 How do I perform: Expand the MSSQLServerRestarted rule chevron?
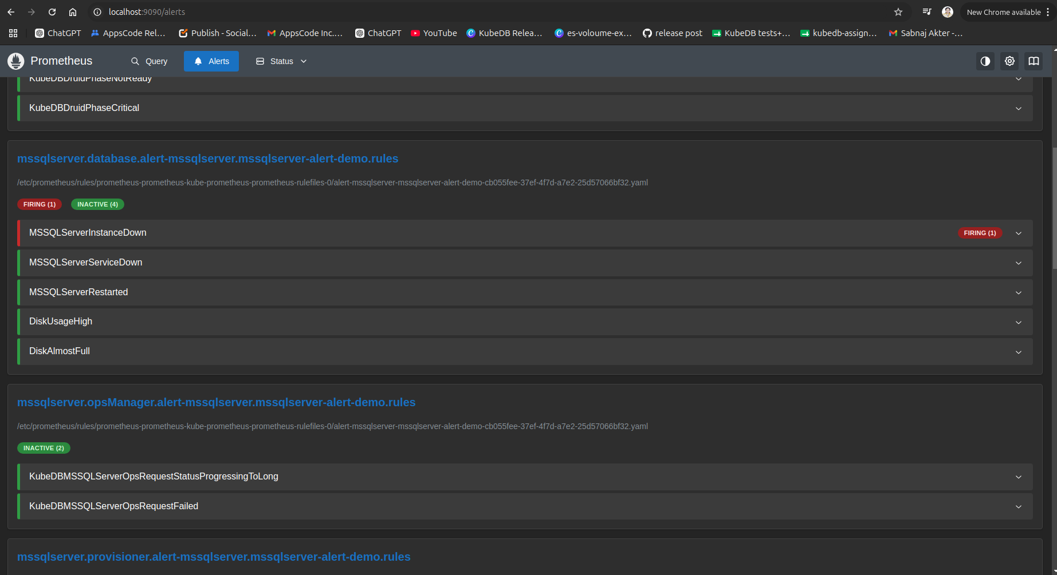(x=1019, y=293)
